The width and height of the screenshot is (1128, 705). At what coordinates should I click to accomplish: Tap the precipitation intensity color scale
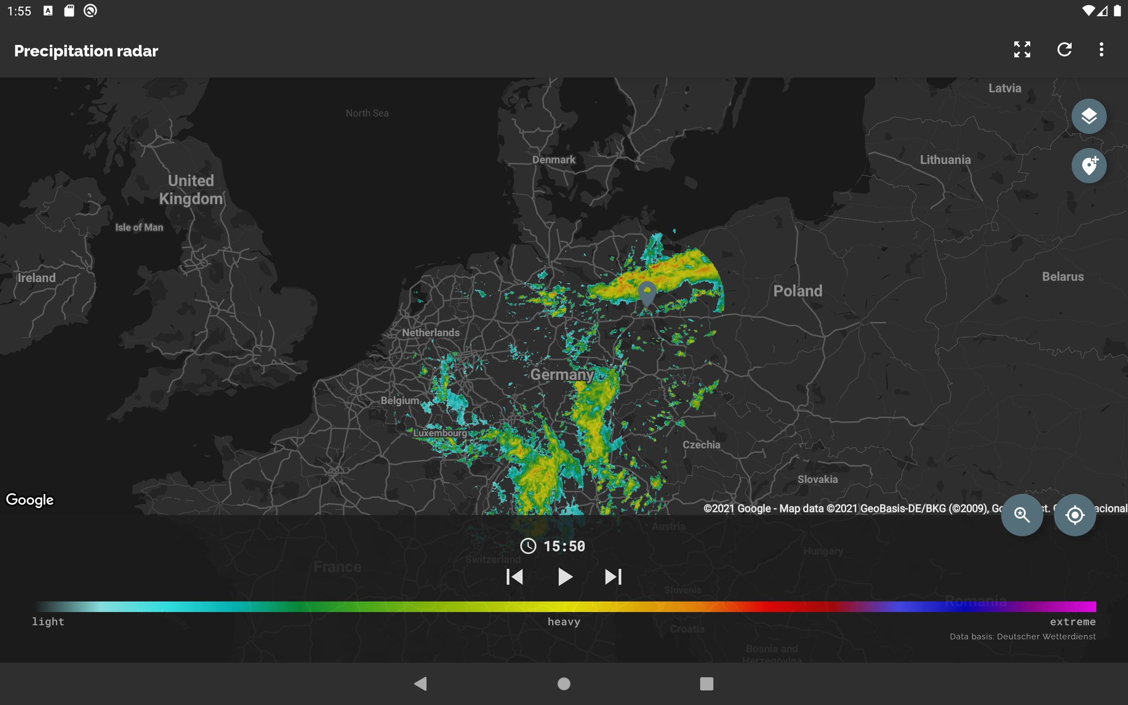564,607
